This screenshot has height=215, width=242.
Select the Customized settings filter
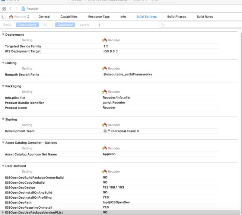coord(28,25)
